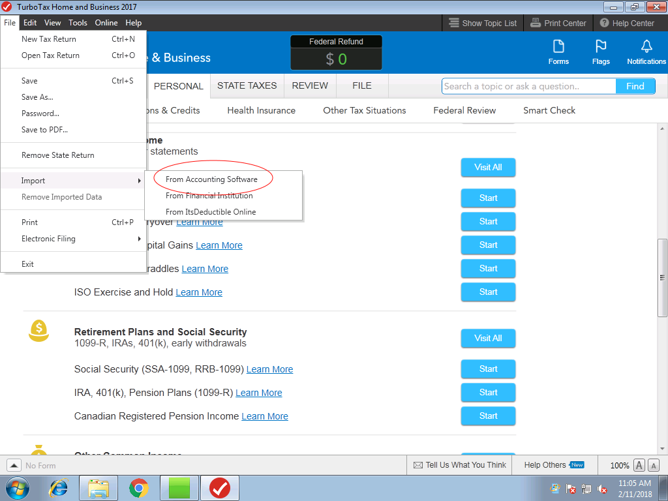This screenshot has height=501, width=668.
Task: Choose New Tax Return
Action: [73, 38]
